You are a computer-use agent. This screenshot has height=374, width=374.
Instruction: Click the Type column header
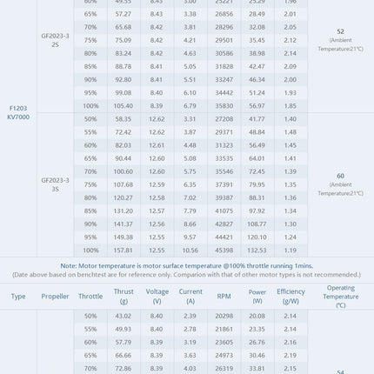pyautogui.click(x=18, y=297)
